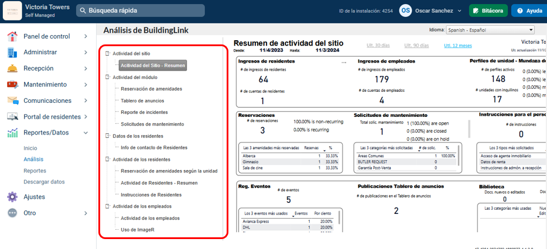Open the Reportes submenu item
Image resolution: width=547 pixels, height=249 pixels.
pos(35,171)
